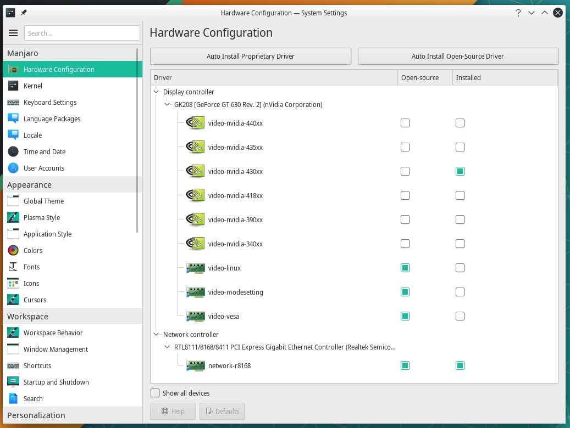This screenshot has height=428, width=570.
Task: Click the User Accounts icon
Action: (x=13, y=168)
